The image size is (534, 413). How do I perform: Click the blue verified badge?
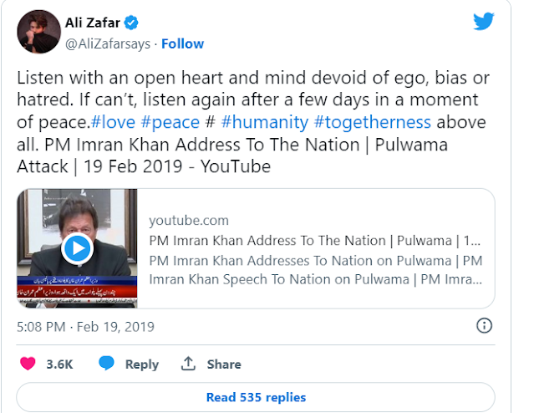click(x=131, y=23)
